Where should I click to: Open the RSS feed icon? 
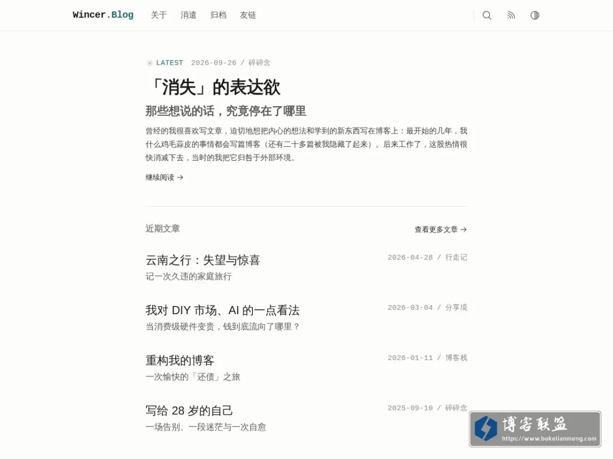click(511, 15)
